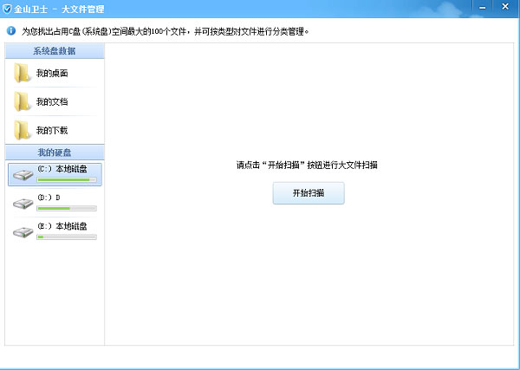Click the D: drive icon
The width and height of the screenshot is (520, 370).
[x=23, y=203]
